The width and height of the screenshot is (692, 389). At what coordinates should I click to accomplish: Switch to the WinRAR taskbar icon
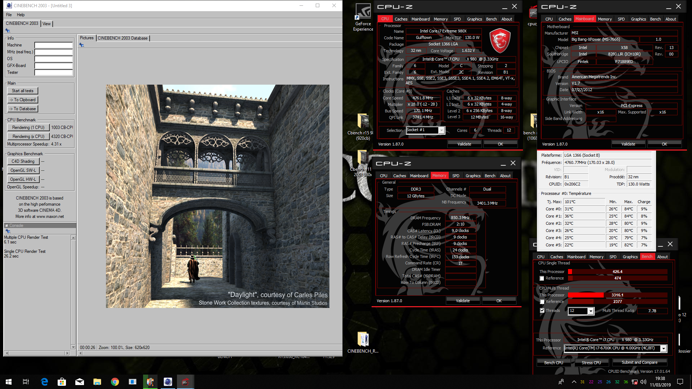(x=150, y=382)
